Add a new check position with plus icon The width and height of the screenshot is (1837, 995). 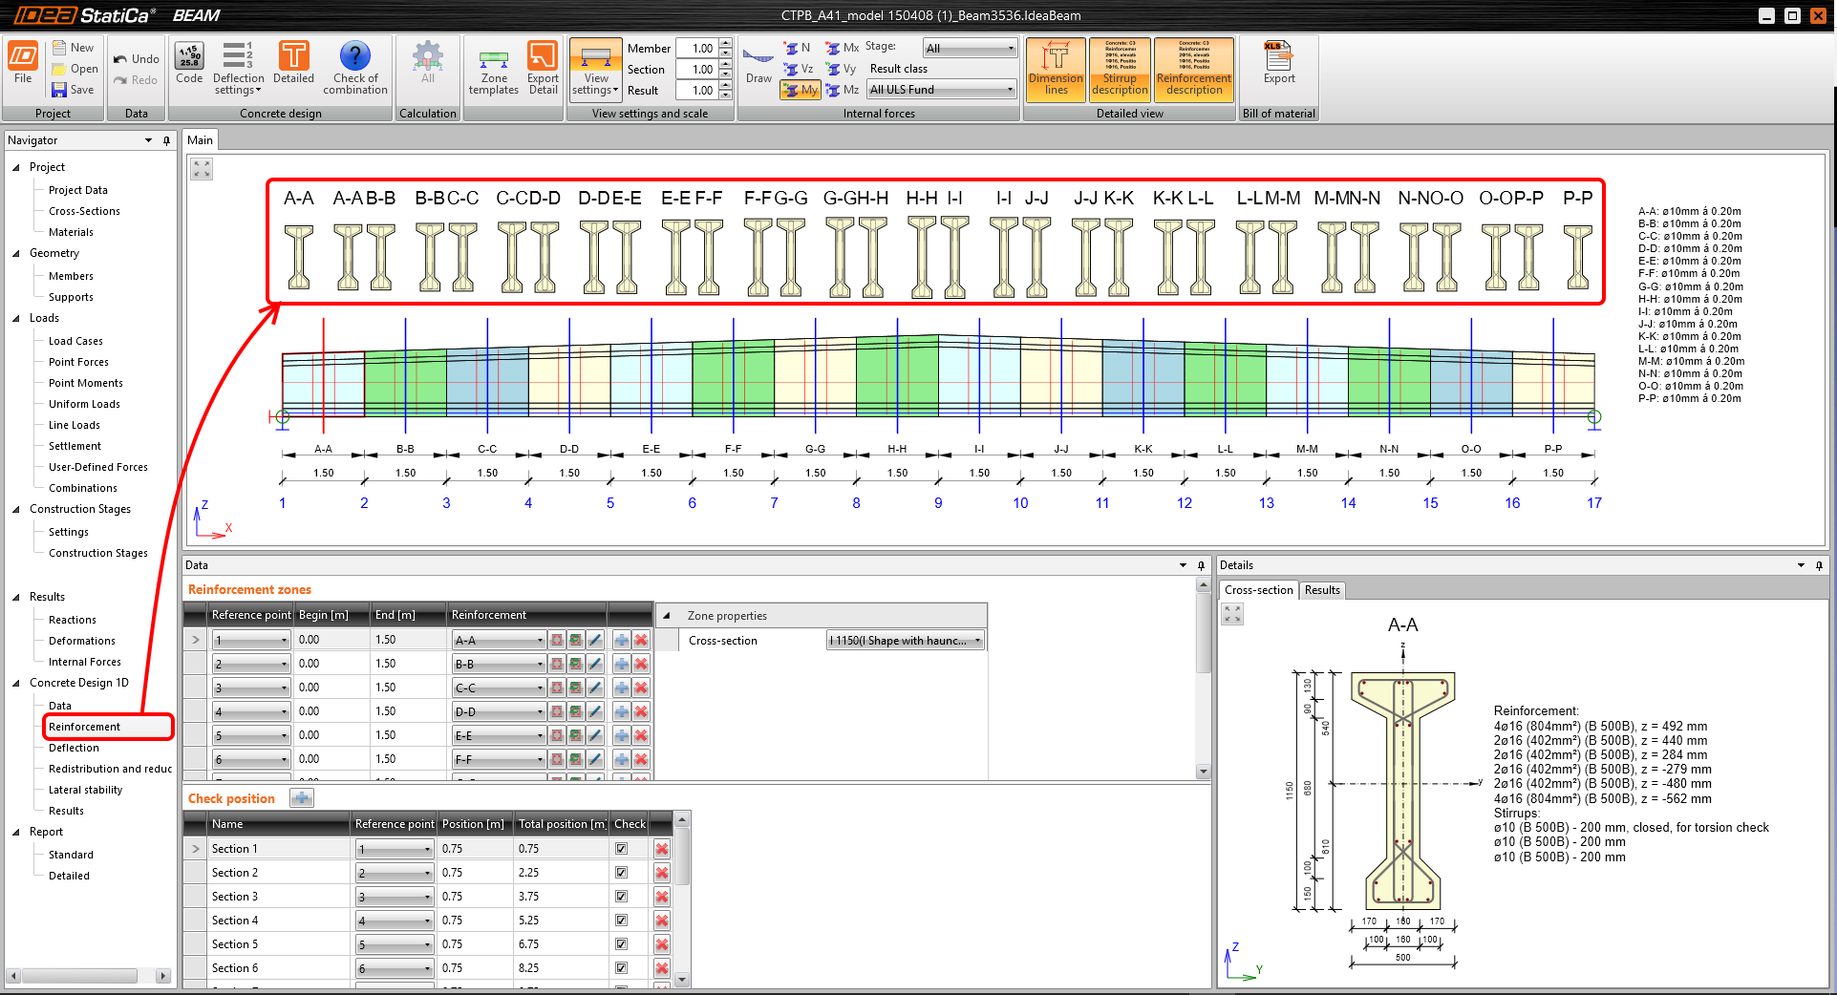302,798
